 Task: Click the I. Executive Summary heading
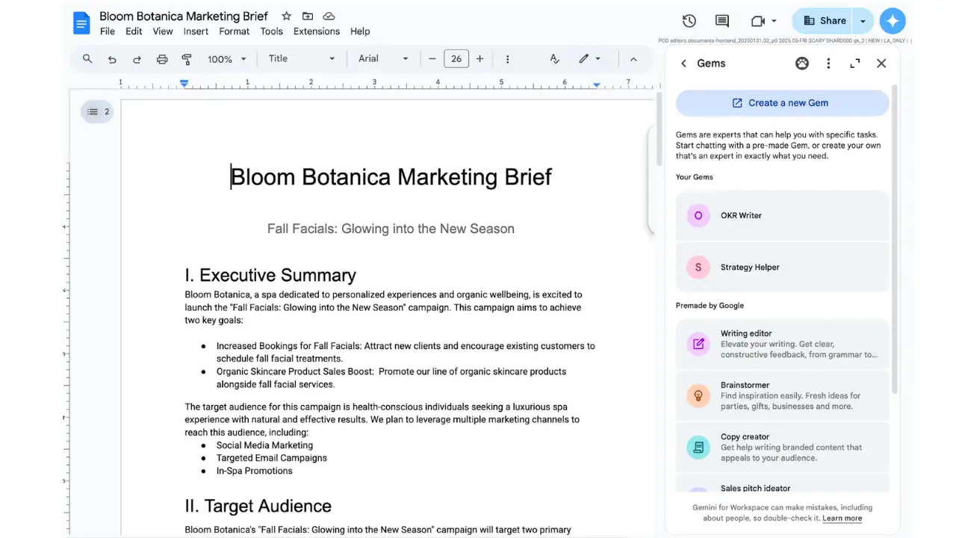click(270, 275)
